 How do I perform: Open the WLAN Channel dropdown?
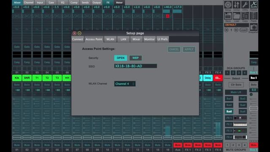pyautogui.click(x=125, y=84)
